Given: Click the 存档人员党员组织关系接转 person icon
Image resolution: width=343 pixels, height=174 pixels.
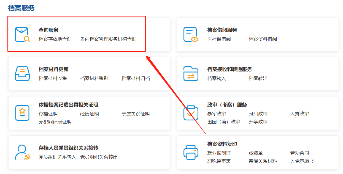Looking at the screenshot, I should click(x=22, y=152).
